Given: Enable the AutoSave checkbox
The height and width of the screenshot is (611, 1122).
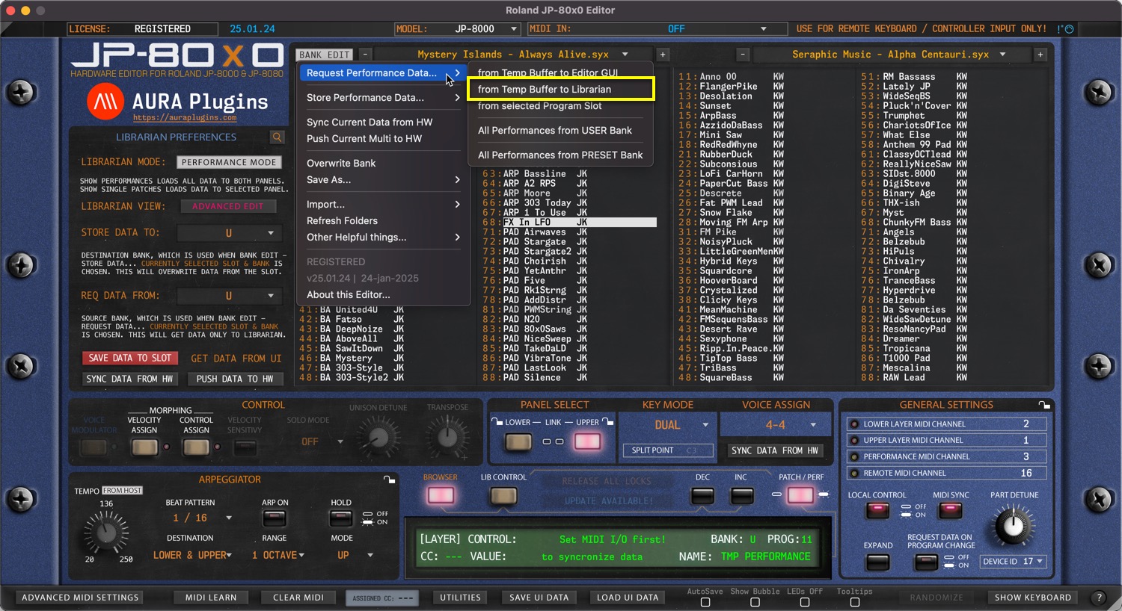Looking at the screenshot, I should coord(705,602).
